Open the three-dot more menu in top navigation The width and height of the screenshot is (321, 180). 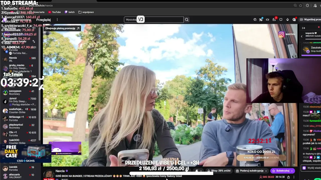57,20
